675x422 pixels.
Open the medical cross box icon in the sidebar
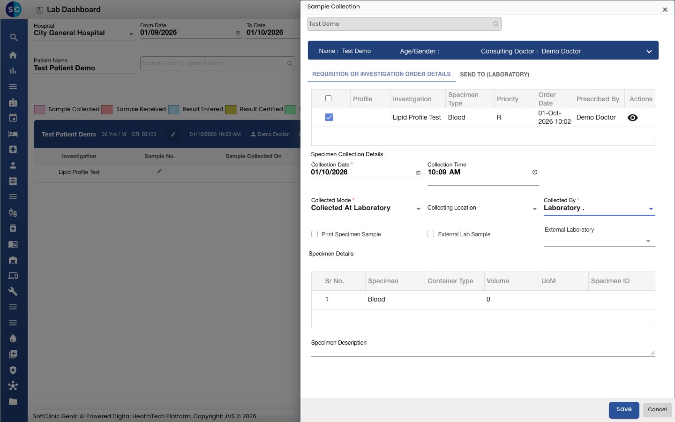tap(13, 150)
